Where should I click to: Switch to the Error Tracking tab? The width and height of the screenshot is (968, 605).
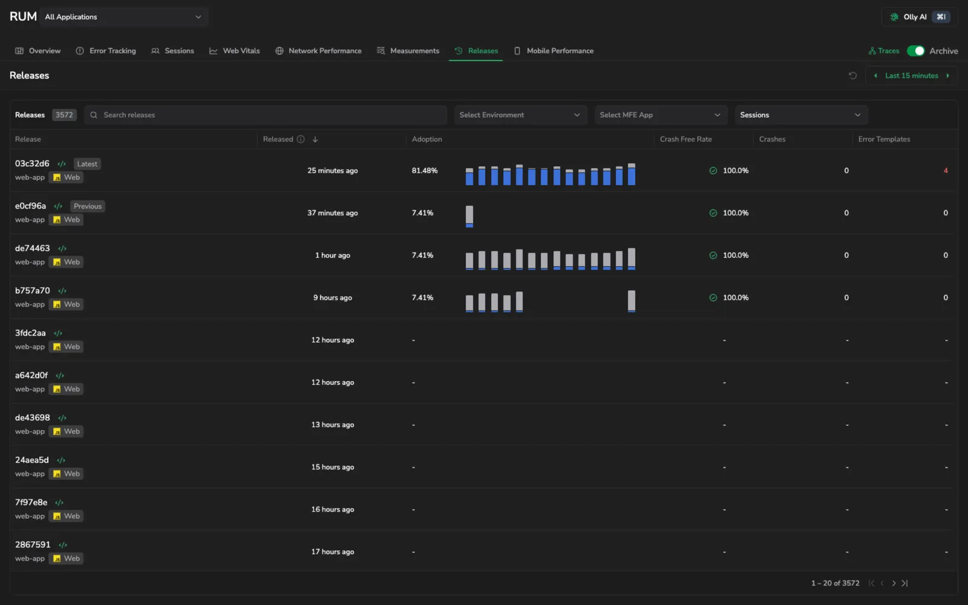106,51
